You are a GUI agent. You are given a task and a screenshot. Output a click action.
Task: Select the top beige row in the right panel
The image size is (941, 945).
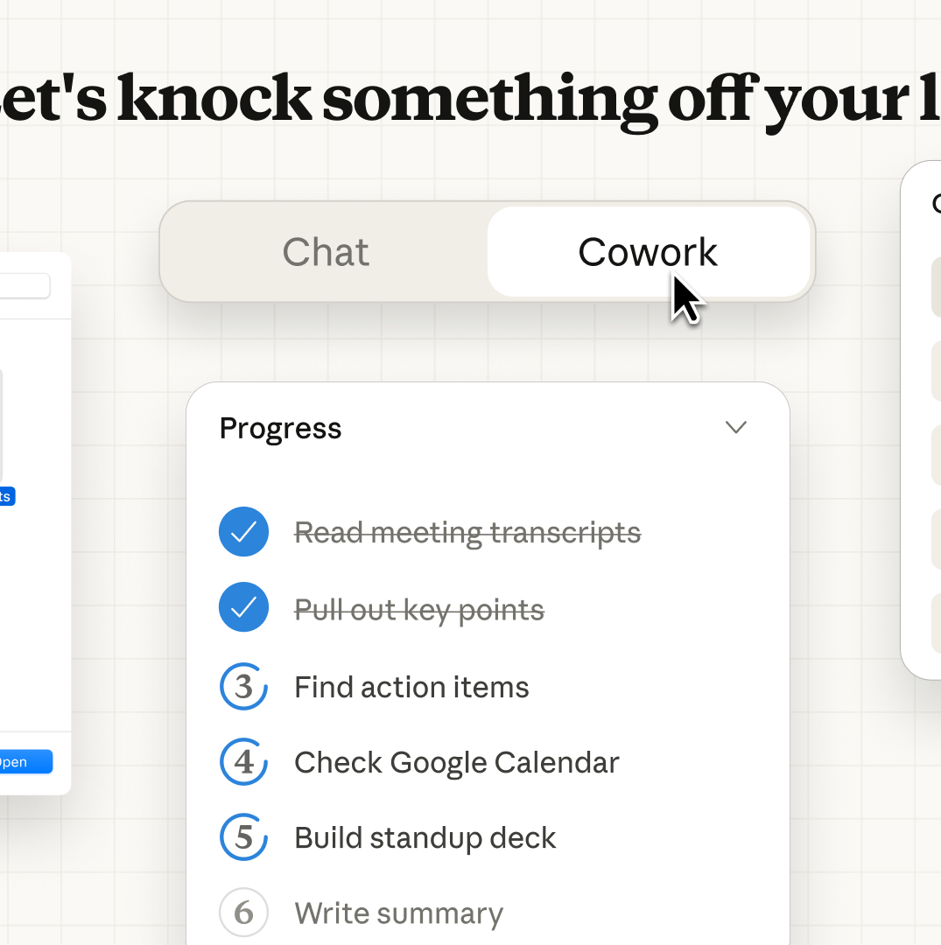pos(936,287)
